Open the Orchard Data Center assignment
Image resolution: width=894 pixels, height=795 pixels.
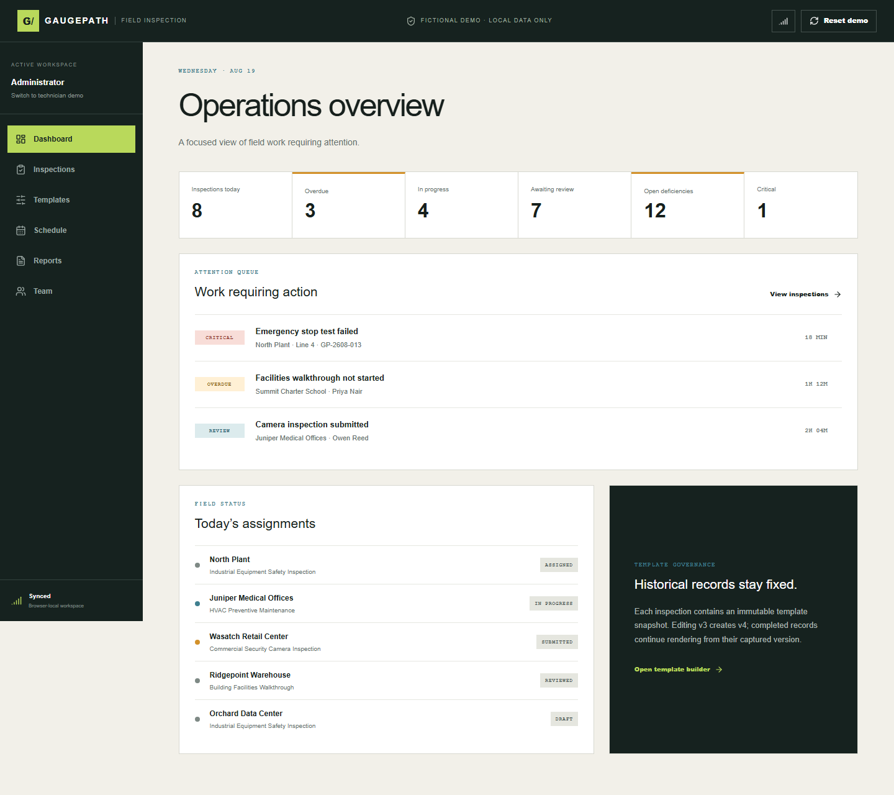386,719
